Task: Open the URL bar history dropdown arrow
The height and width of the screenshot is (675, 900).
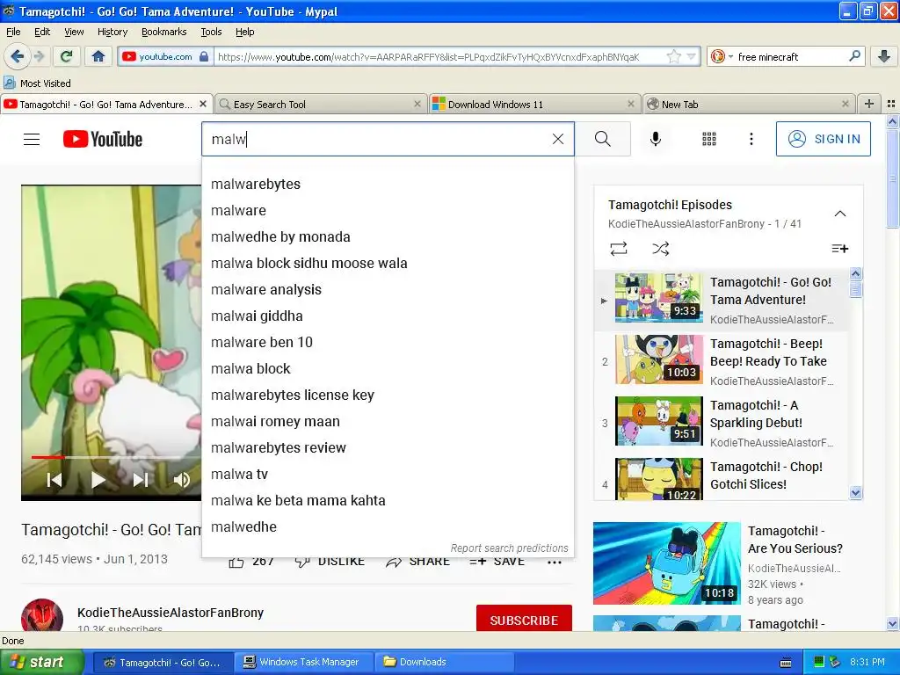Action: click(x=691, y=56)
